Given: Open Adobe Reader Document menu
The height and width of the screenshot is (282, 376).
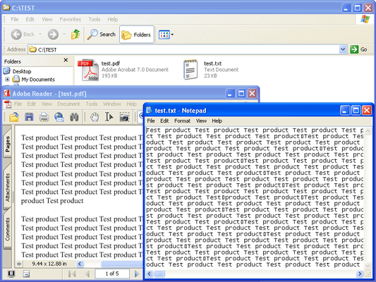Looking at the screenshot, I should click(68, 104).
